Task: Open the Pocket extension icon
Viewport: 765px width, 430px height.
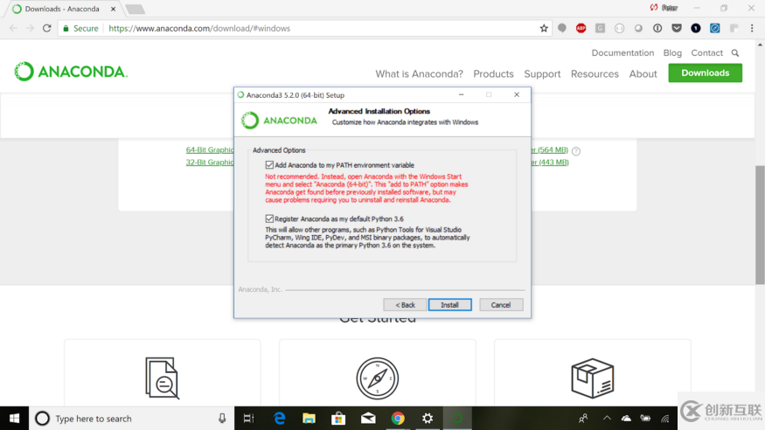Action: coord(677,28)
